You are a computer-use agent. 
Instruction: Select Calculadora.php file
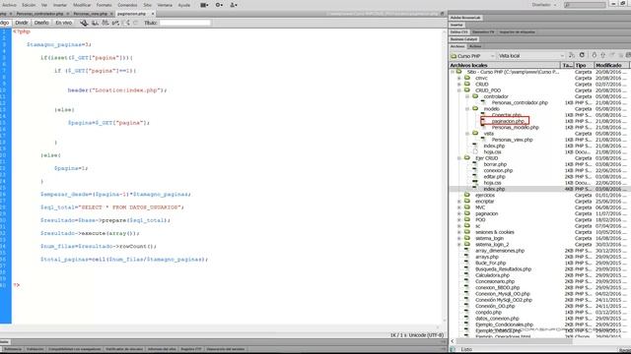click(x=492, y=275)
